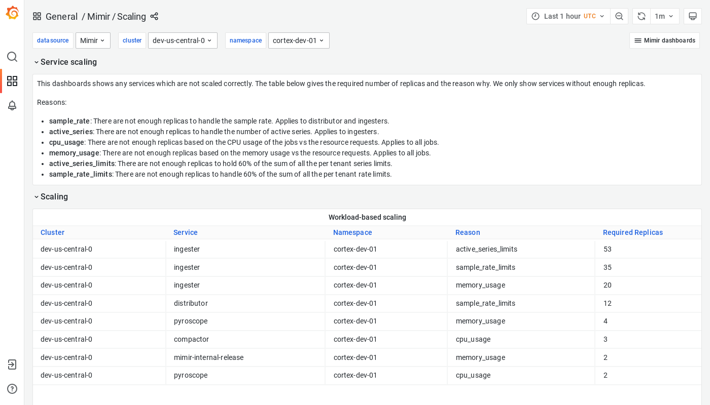Open the search panel from the sidebar

pos(12,57)
